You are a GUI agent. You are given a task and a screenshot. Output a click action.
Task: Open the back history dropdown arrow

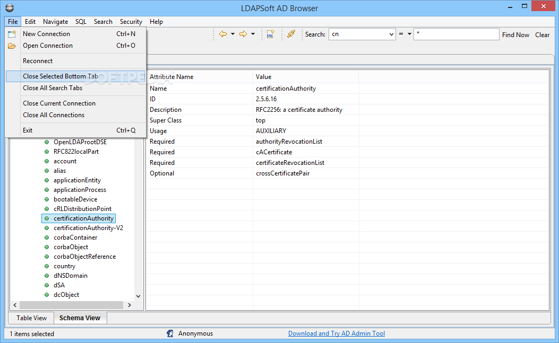coord(233,34)
